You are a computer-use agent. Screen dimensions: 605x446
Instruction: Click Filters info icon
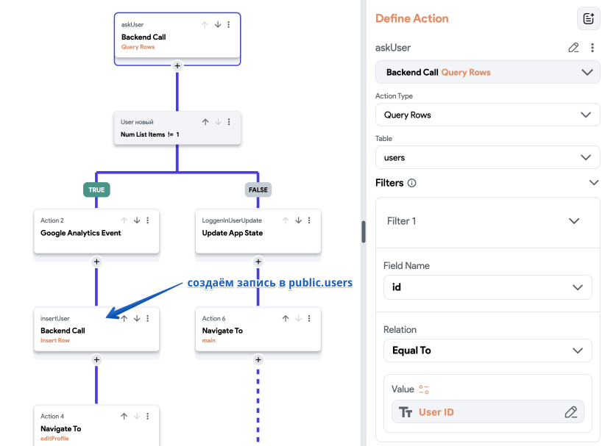pos(411,183)
